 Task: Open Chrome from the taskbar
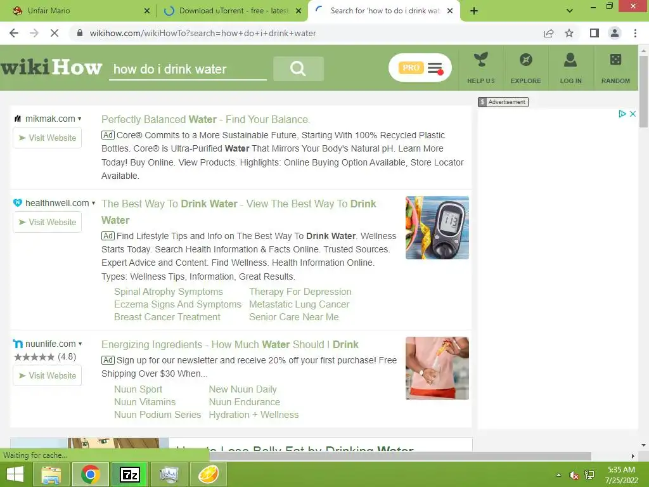coord(90,474)
